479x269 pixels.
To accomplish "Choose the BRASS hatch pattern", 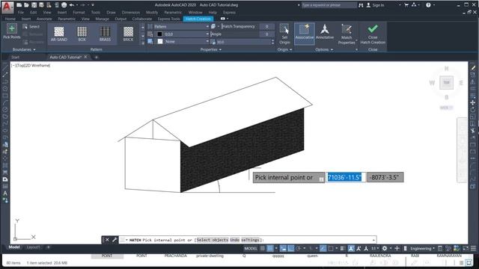I will pyautogui.click(x=105, y=34).
